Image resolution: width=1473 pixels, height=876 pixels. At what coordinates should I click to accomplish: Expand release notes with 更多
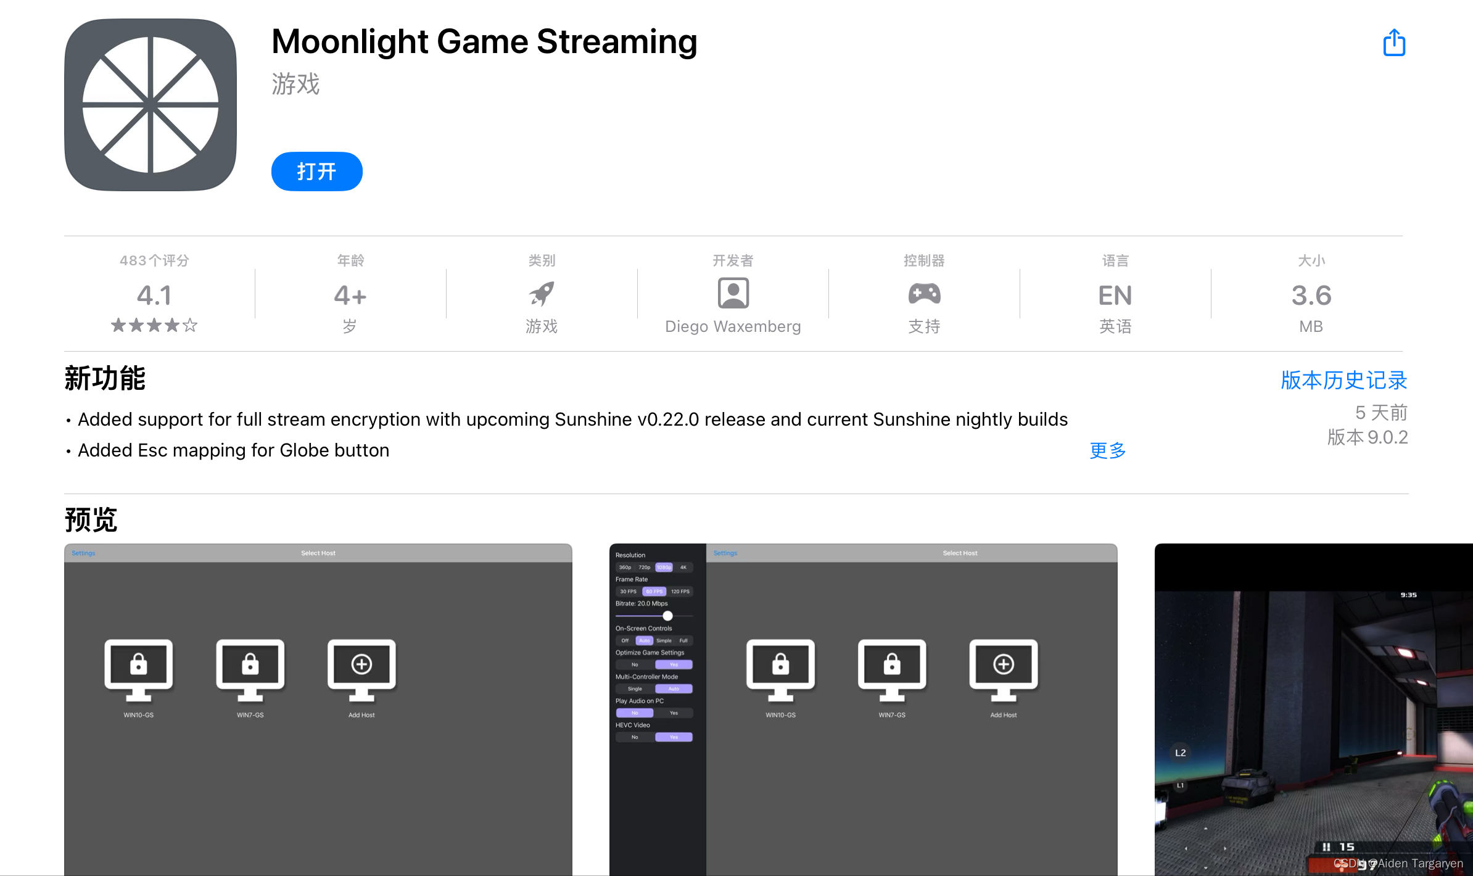click(1108, 450)
